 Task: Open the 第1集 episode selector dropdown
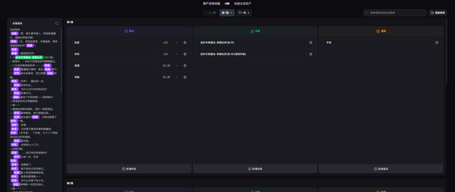227,13
